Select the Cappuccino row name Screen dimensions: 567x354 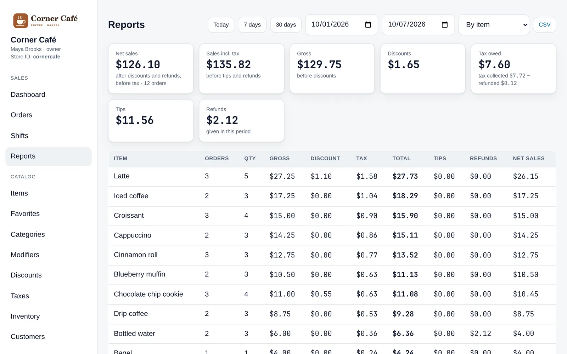pyautogui.click(x=132, y=235)
